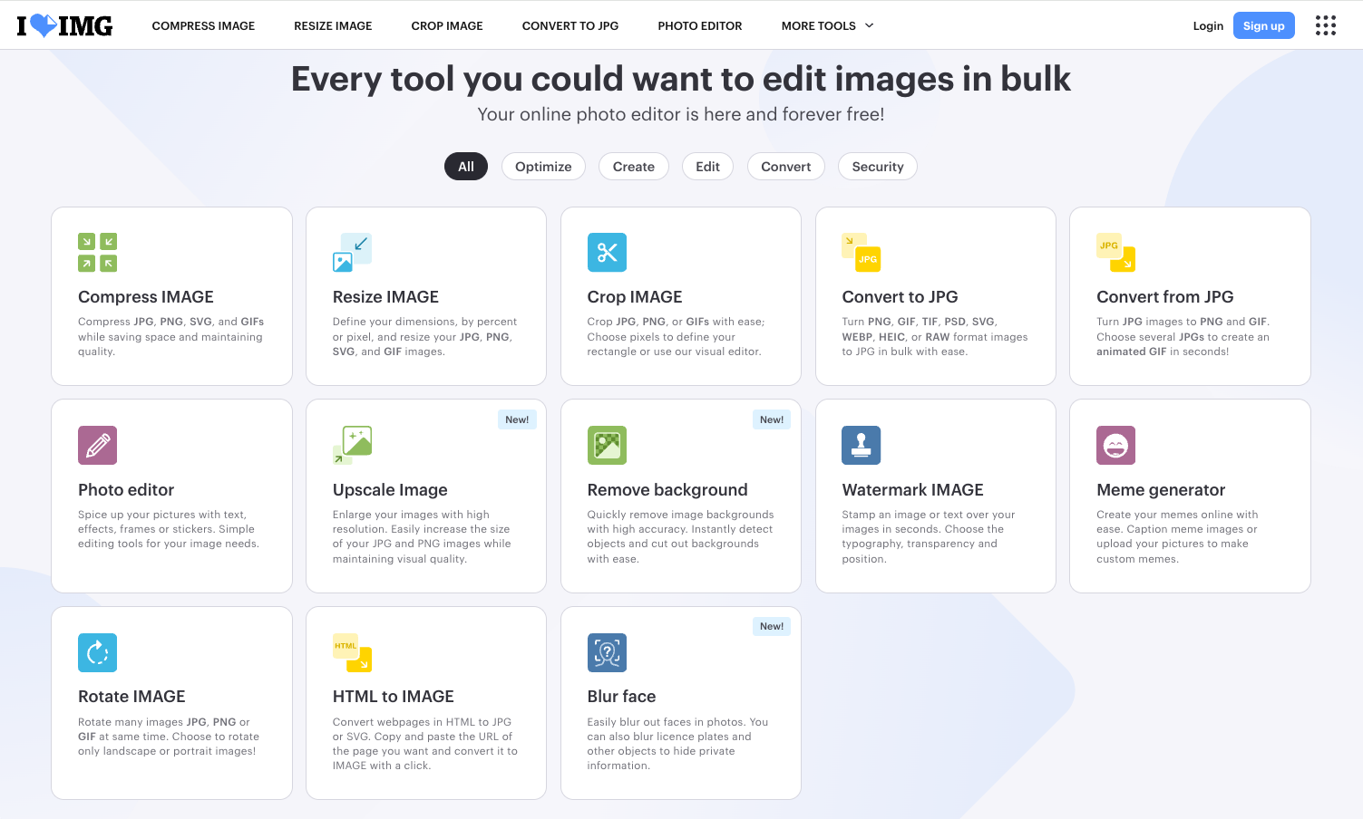
Task: Open CONVERT TO JPG from the top menu
Action: pyautogui.click(x=570, y=25)
